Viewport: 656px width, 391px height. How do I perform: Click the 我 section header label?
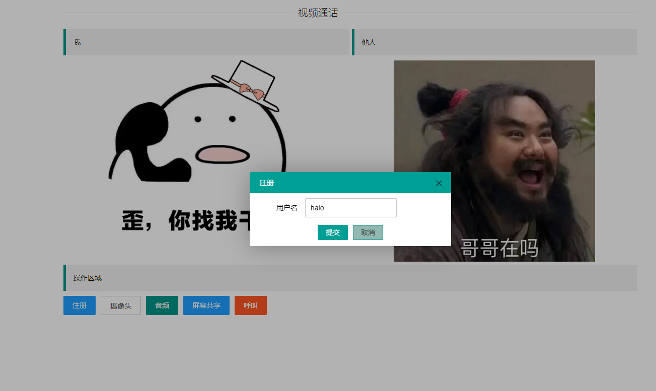pos(77,42)
